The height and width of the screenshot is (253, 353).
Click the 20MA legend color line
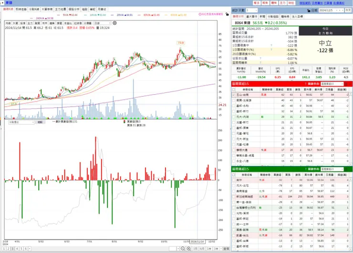pyautogui.click(x=112, y=15)
